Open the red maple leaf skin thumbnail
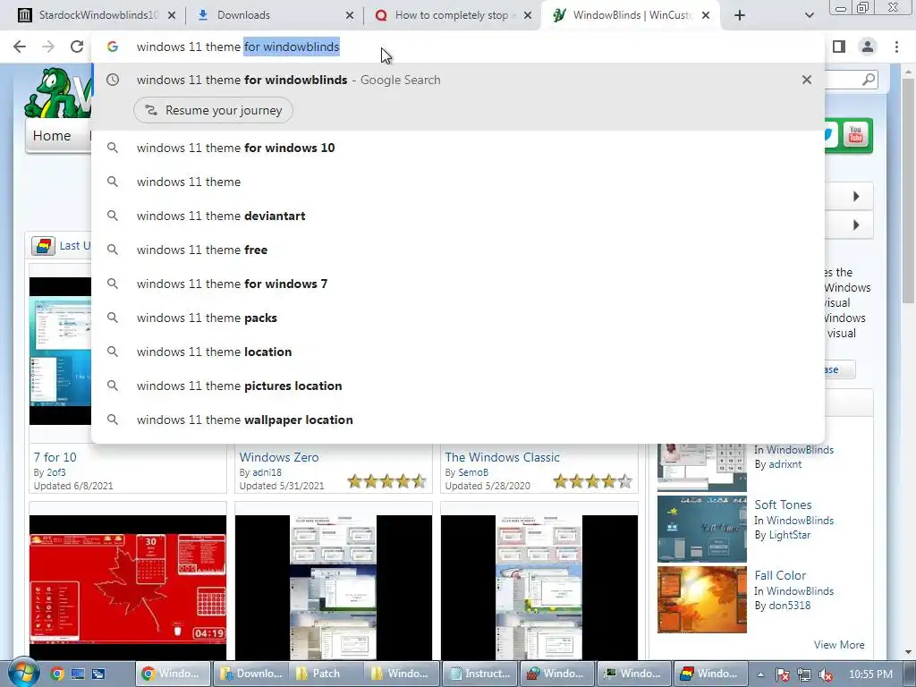The width and height of the screenshot is (916, 687). coord(128,587)
